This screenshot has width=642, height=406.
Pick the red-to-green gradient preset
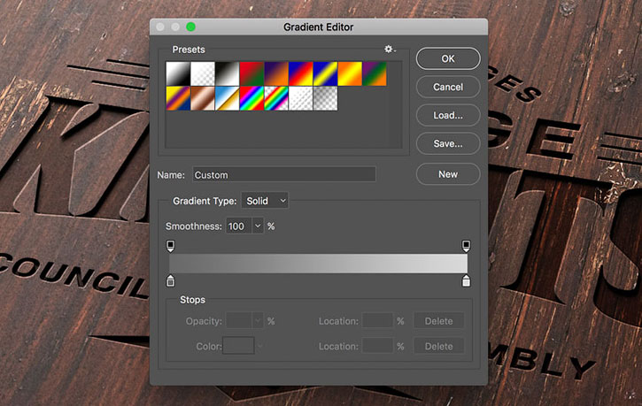coord(251,73)
